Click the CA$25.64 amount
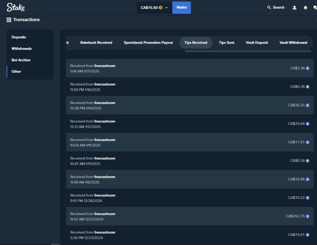 [x=296, y=124]
